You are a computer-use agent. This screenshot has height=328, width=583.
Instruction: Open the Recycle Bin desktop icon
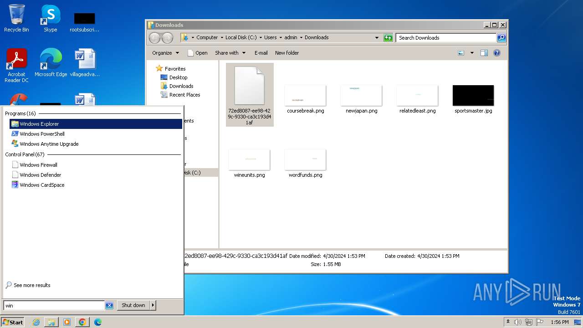point(16,18)
